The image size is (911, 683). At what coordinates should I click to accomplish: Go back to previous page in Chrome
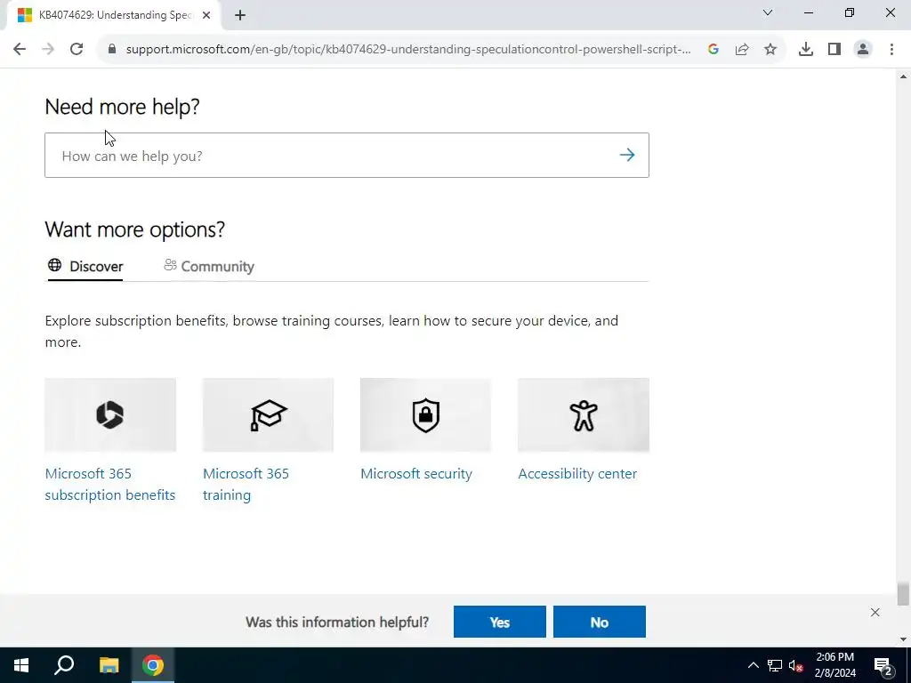click(x=20, y=50)
